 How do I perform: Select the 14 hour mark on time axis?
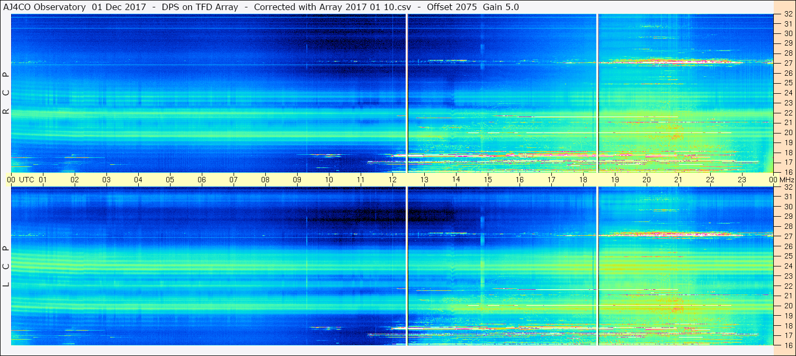click(x=456, y=180)
